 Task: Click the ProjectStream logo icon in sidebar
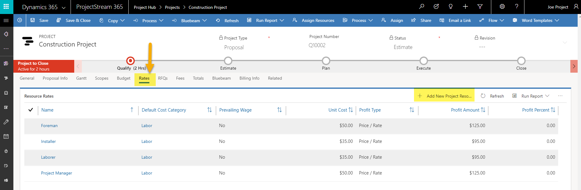(x=6, y=78)
